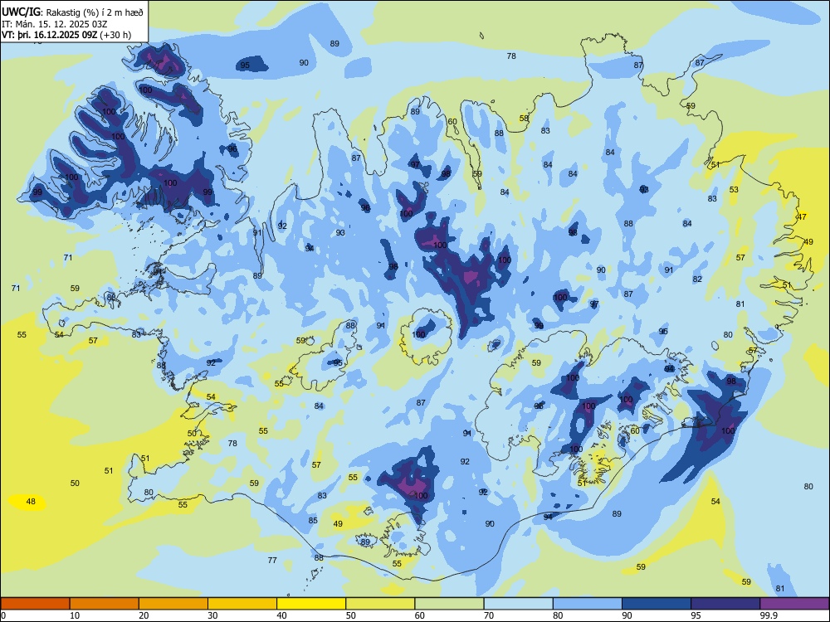830x622 pixels.
Task: Click the '82' humidity value on the map
Action: click(x=697, y=279)
